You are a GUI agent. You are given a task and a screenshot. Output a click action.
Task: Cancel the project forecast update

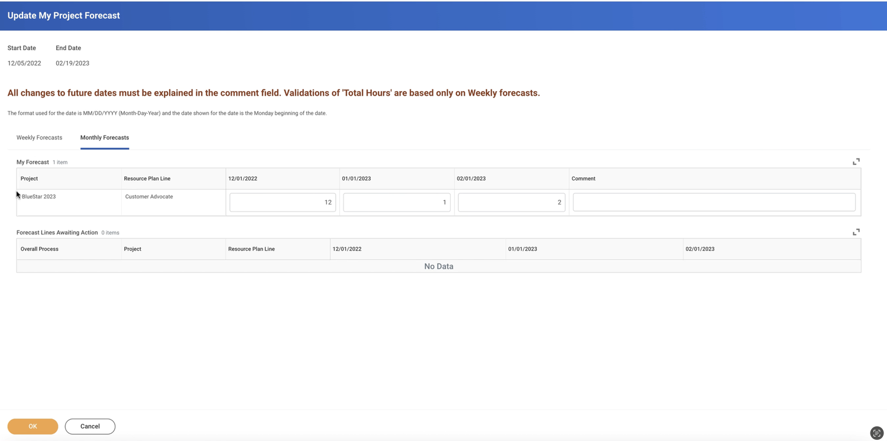coord(90,426)
